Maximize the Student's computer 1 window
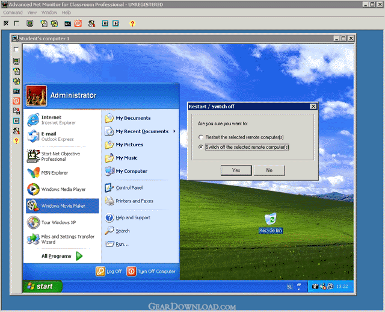The image size is (385, 312). pos(343,39)
